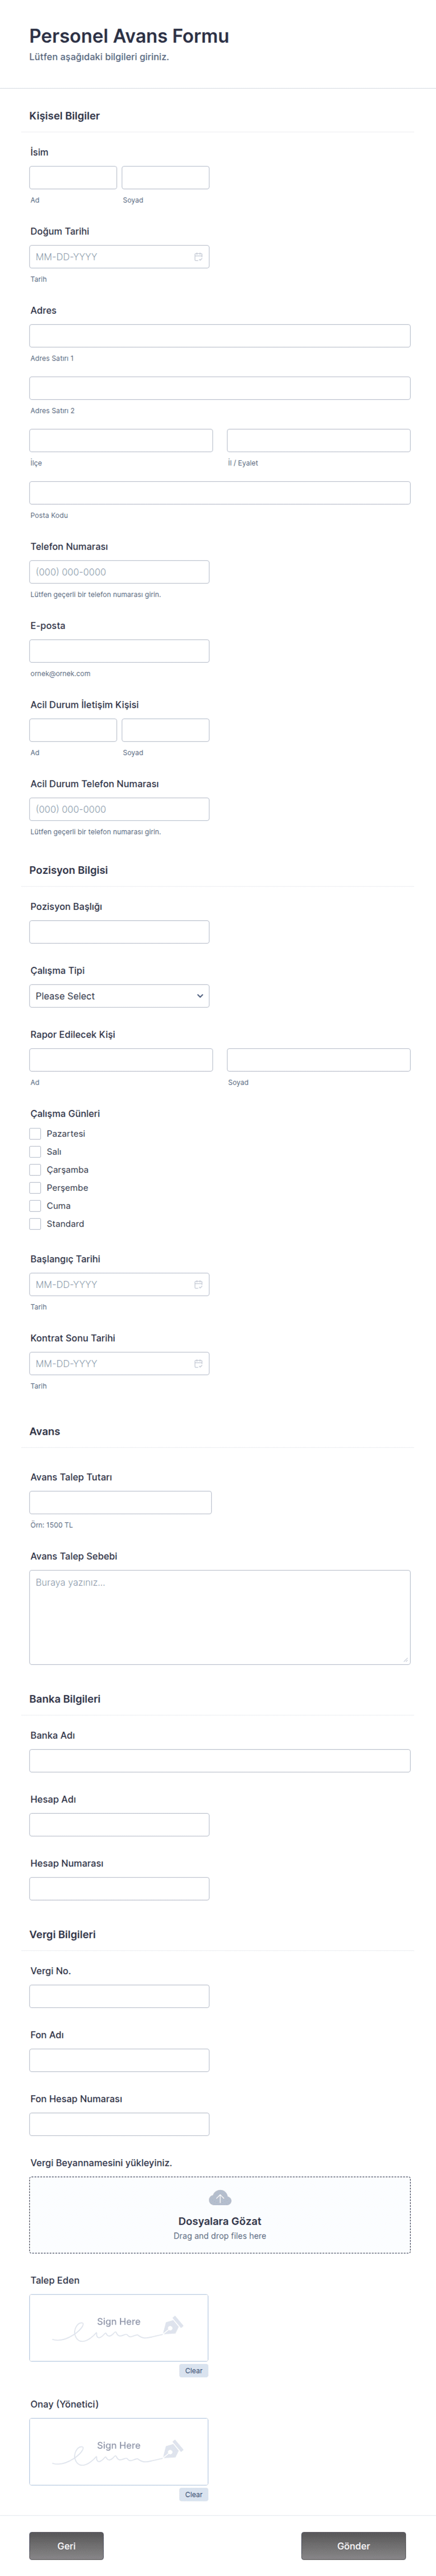Open the Çalışma Tipi dropdown
This screenshot has width=436, height=2576.
[119, 996]
